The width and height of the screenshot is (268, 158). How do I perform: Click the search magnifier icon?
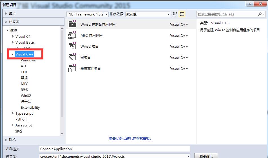[260, 14]
